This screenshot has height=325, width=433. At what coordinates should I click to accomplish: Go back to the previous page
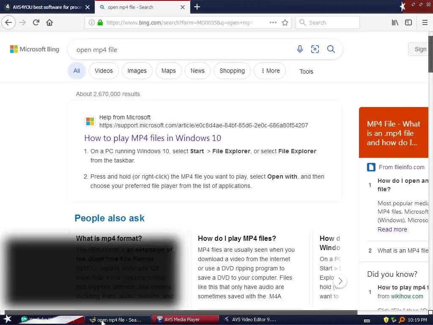pyautogui.click(x=8, y=22)
